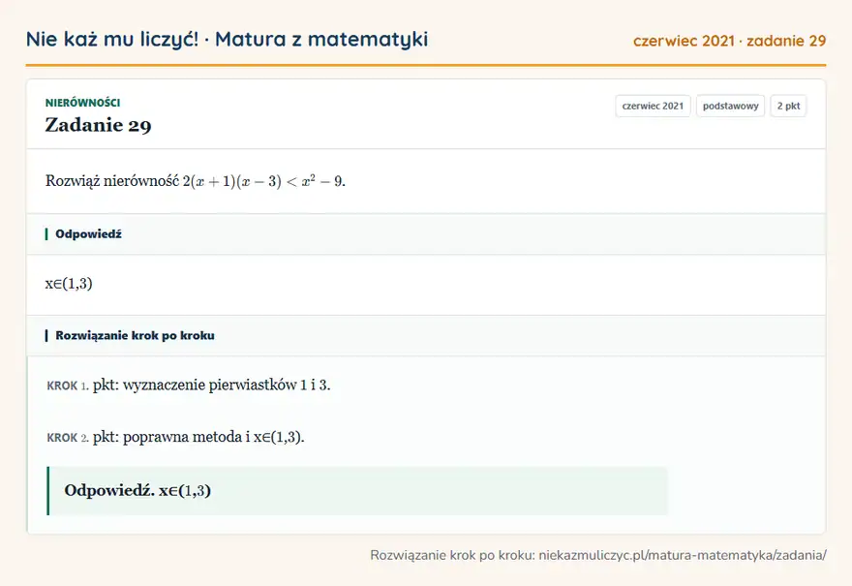This screenshot has height=586, width=852.
Task: Click the 'Rozwiąż nierówność' problem statement
Action: tap(196, 181)
